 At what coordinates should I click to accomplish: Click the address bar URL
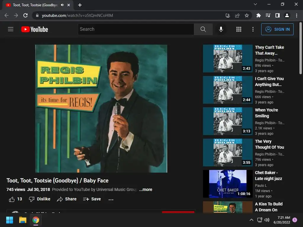(x=77, y=15)
